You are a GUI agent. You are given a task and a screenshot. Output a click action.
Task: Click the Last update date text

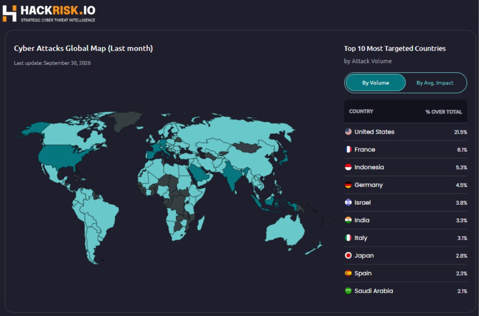52,63
